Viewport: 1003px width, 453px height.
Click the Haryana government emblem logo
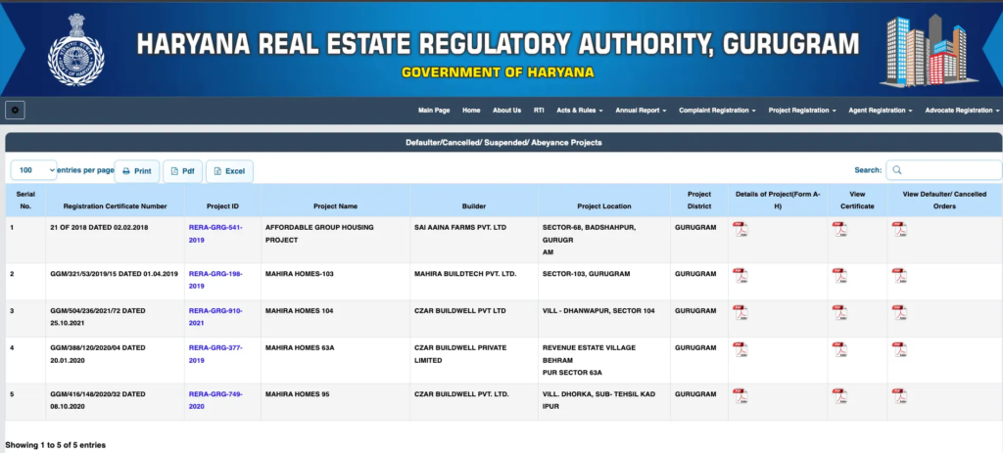click(x=75, y=50)
